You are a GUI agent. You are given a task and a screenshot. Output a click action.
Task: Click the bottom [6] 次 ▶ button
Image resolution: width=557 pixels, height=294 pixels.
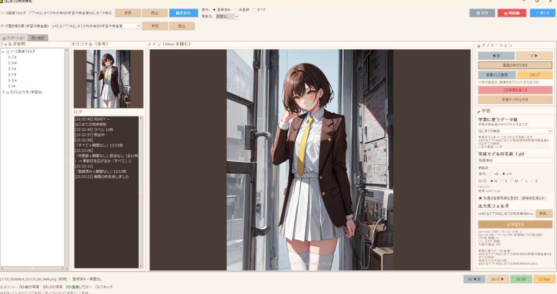tap(497, 279)
